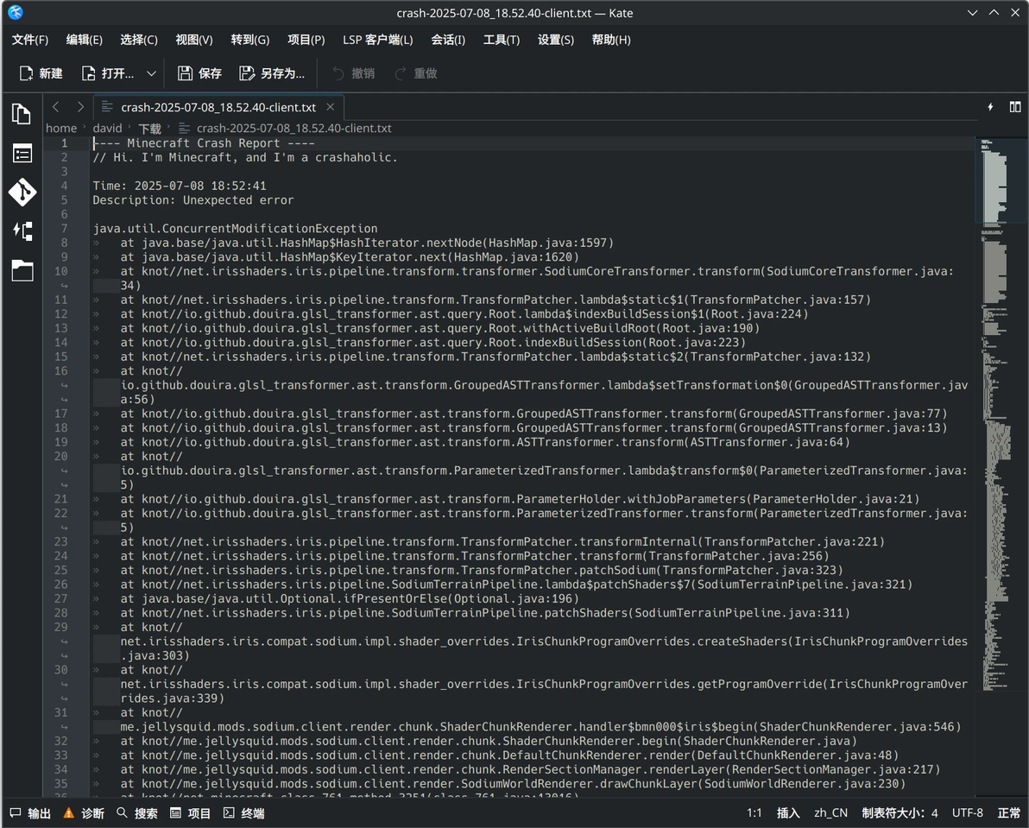Toggle the 插入 insert mode indicator

coord(788,813)
